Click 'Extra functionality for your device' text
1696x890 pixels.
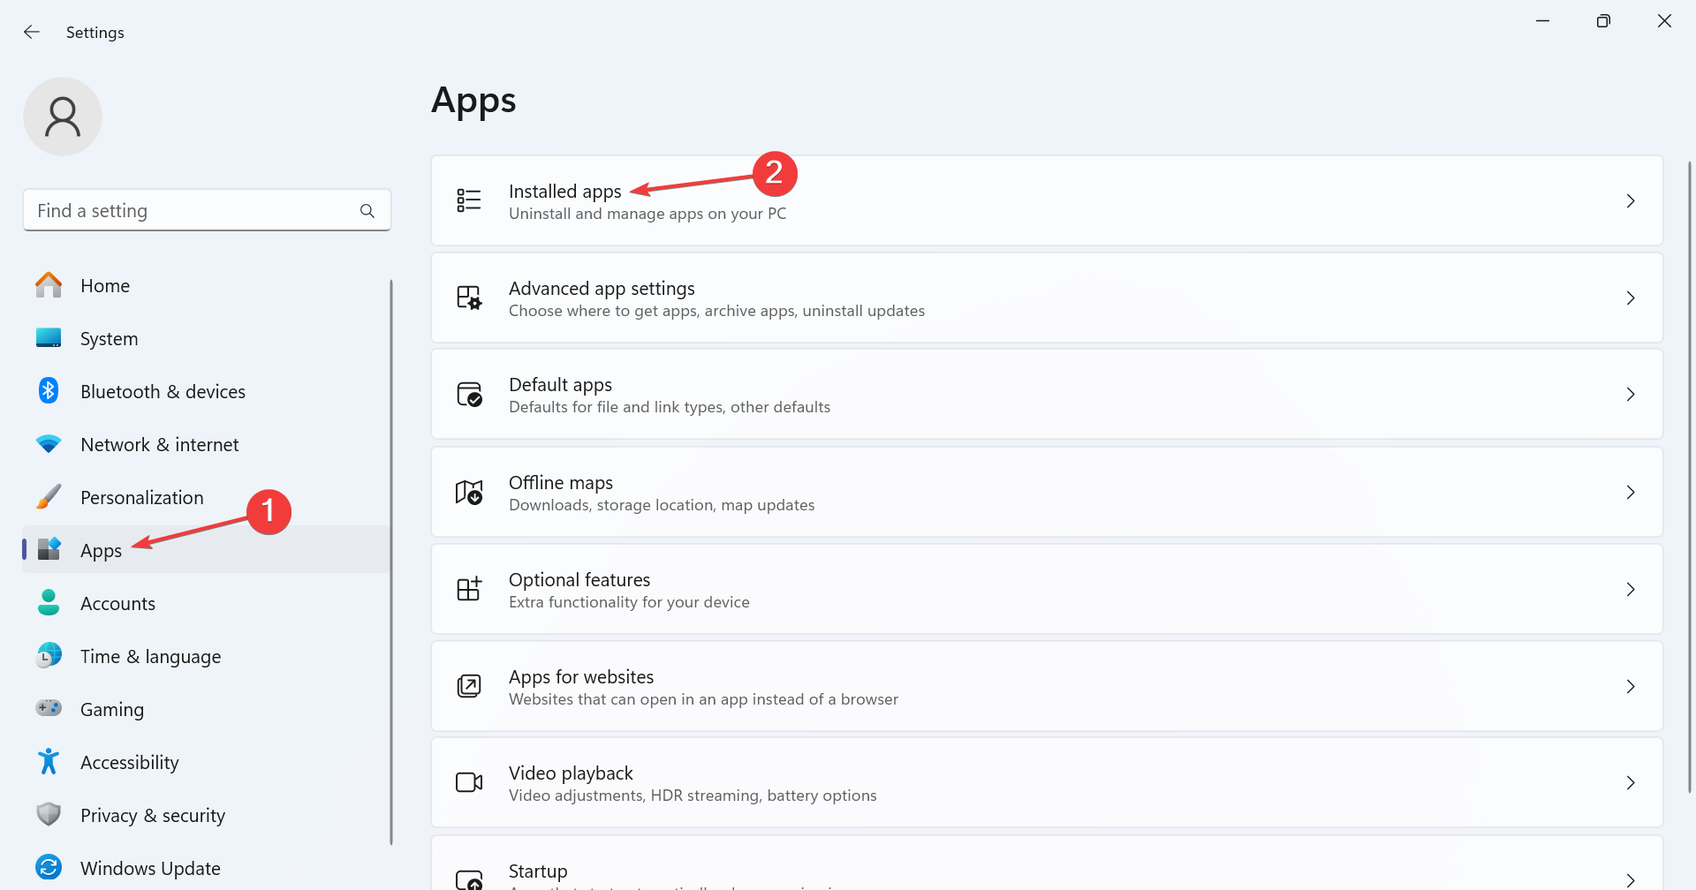(629, 602)
